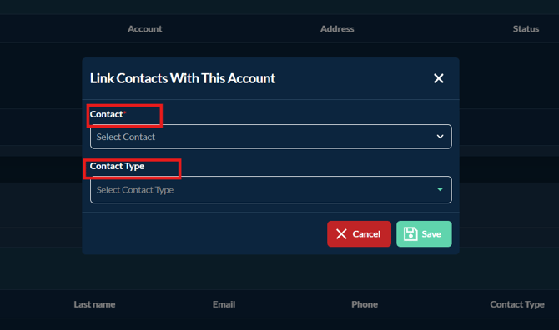Click the Contact Type field label
The image size is (559, 330).
[117, 166]
